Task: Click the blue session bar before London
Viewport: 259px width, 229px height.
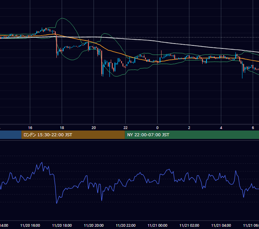Action: coord(11,135)
